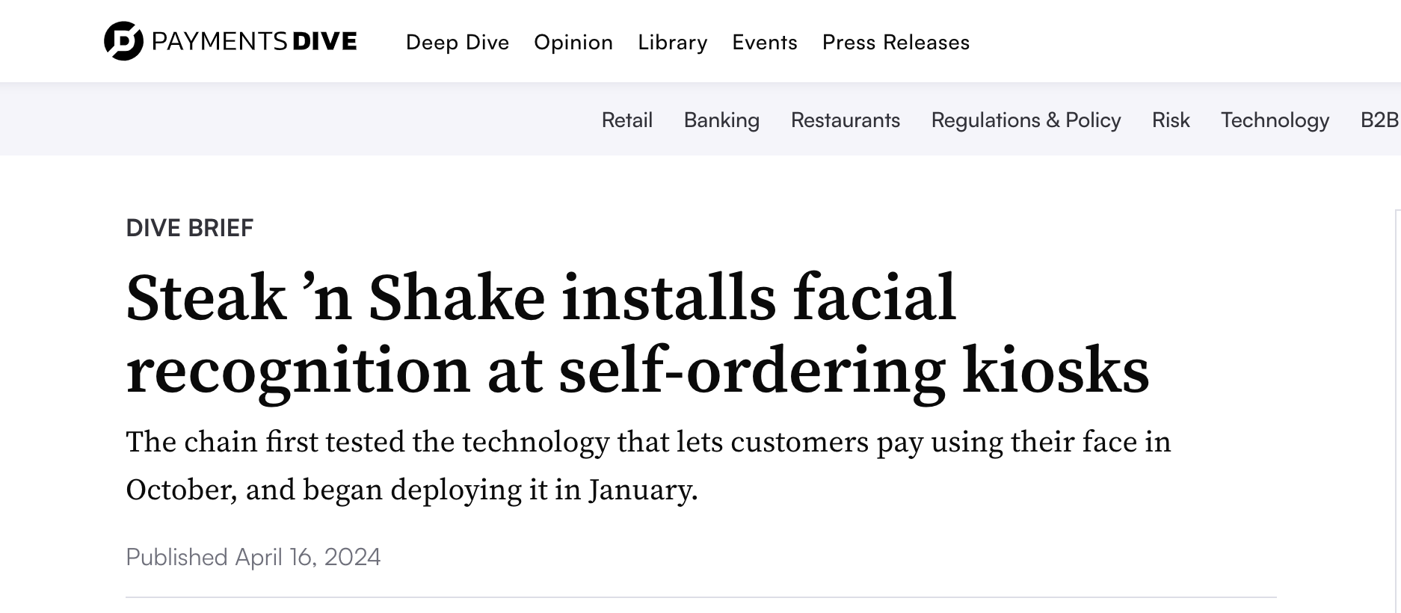1401x613 pixels.
Task: Click the Steak 'n Shake article headline
Action: coord(638,334)
